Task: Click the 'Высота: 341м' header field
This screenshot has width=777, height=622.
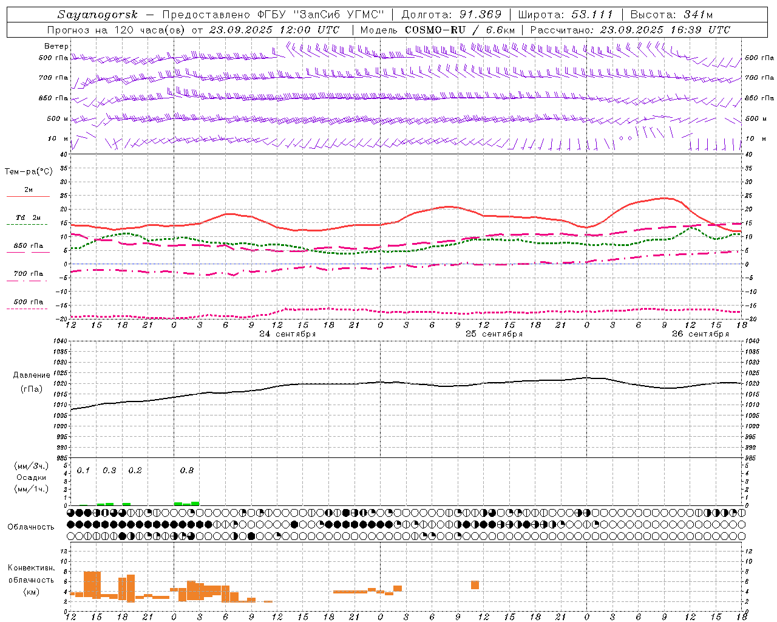Action: click(x=671, y=15)
